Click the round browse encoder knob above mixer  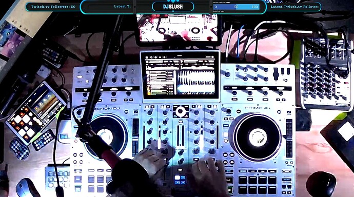(181, 111)
